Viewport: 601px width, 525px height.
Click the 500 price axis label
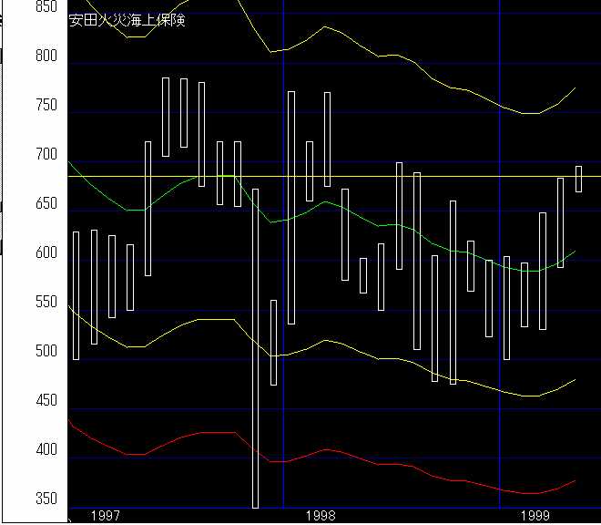pyautogui.click(x=46, y=351)
